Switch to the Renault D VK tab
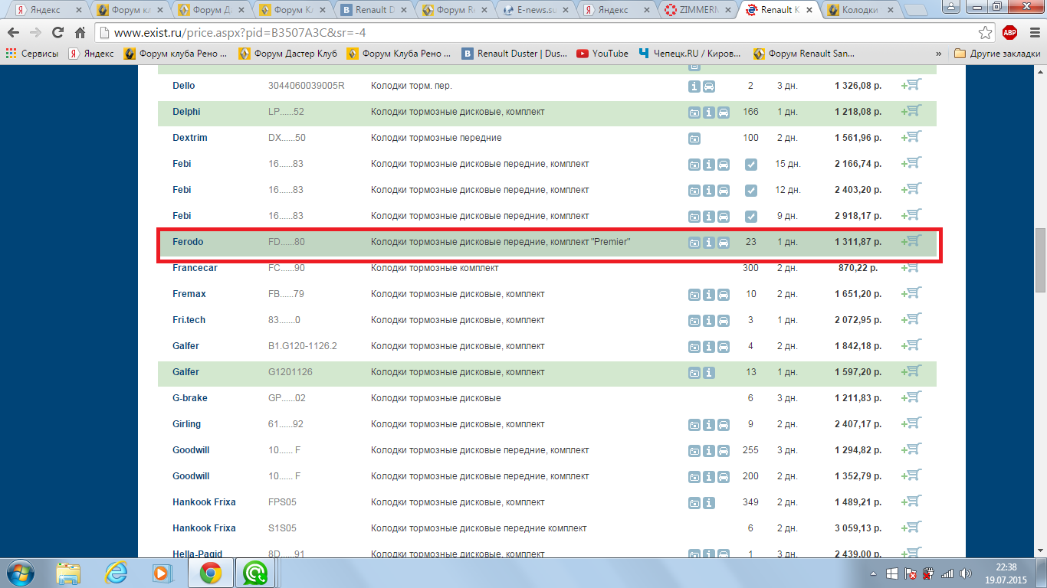Image resolution: width=1047 pixels, height=588 pixels. (373, 10)
